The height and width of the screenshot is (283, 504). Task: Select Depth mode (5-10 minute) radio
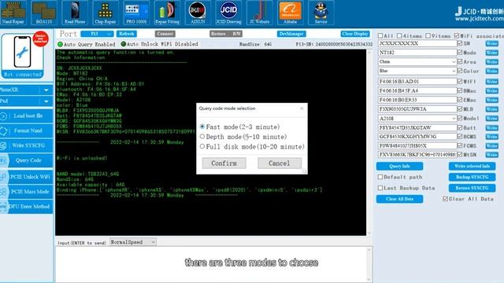pyautogui.click(x=202, y=137)
